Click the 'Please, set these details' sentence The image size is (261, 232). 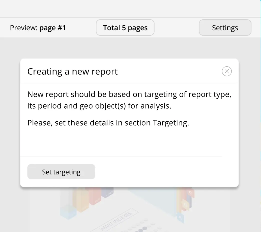click(x=108, y=123)
